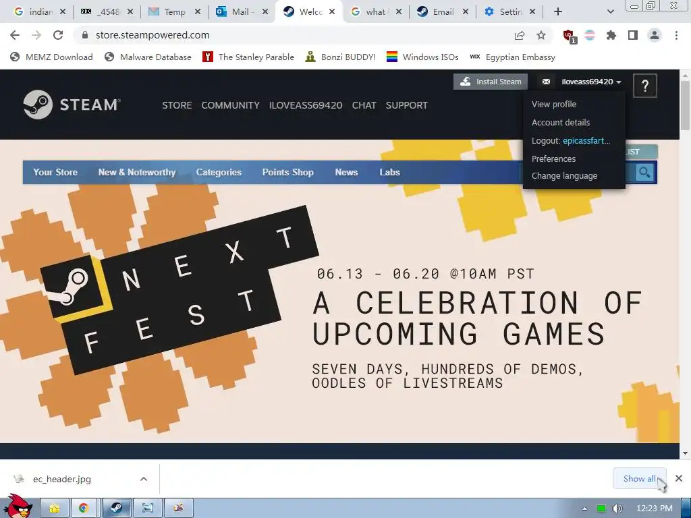
Task: Open Windows ISOs bookmark
Action: [x=422, y=57]
